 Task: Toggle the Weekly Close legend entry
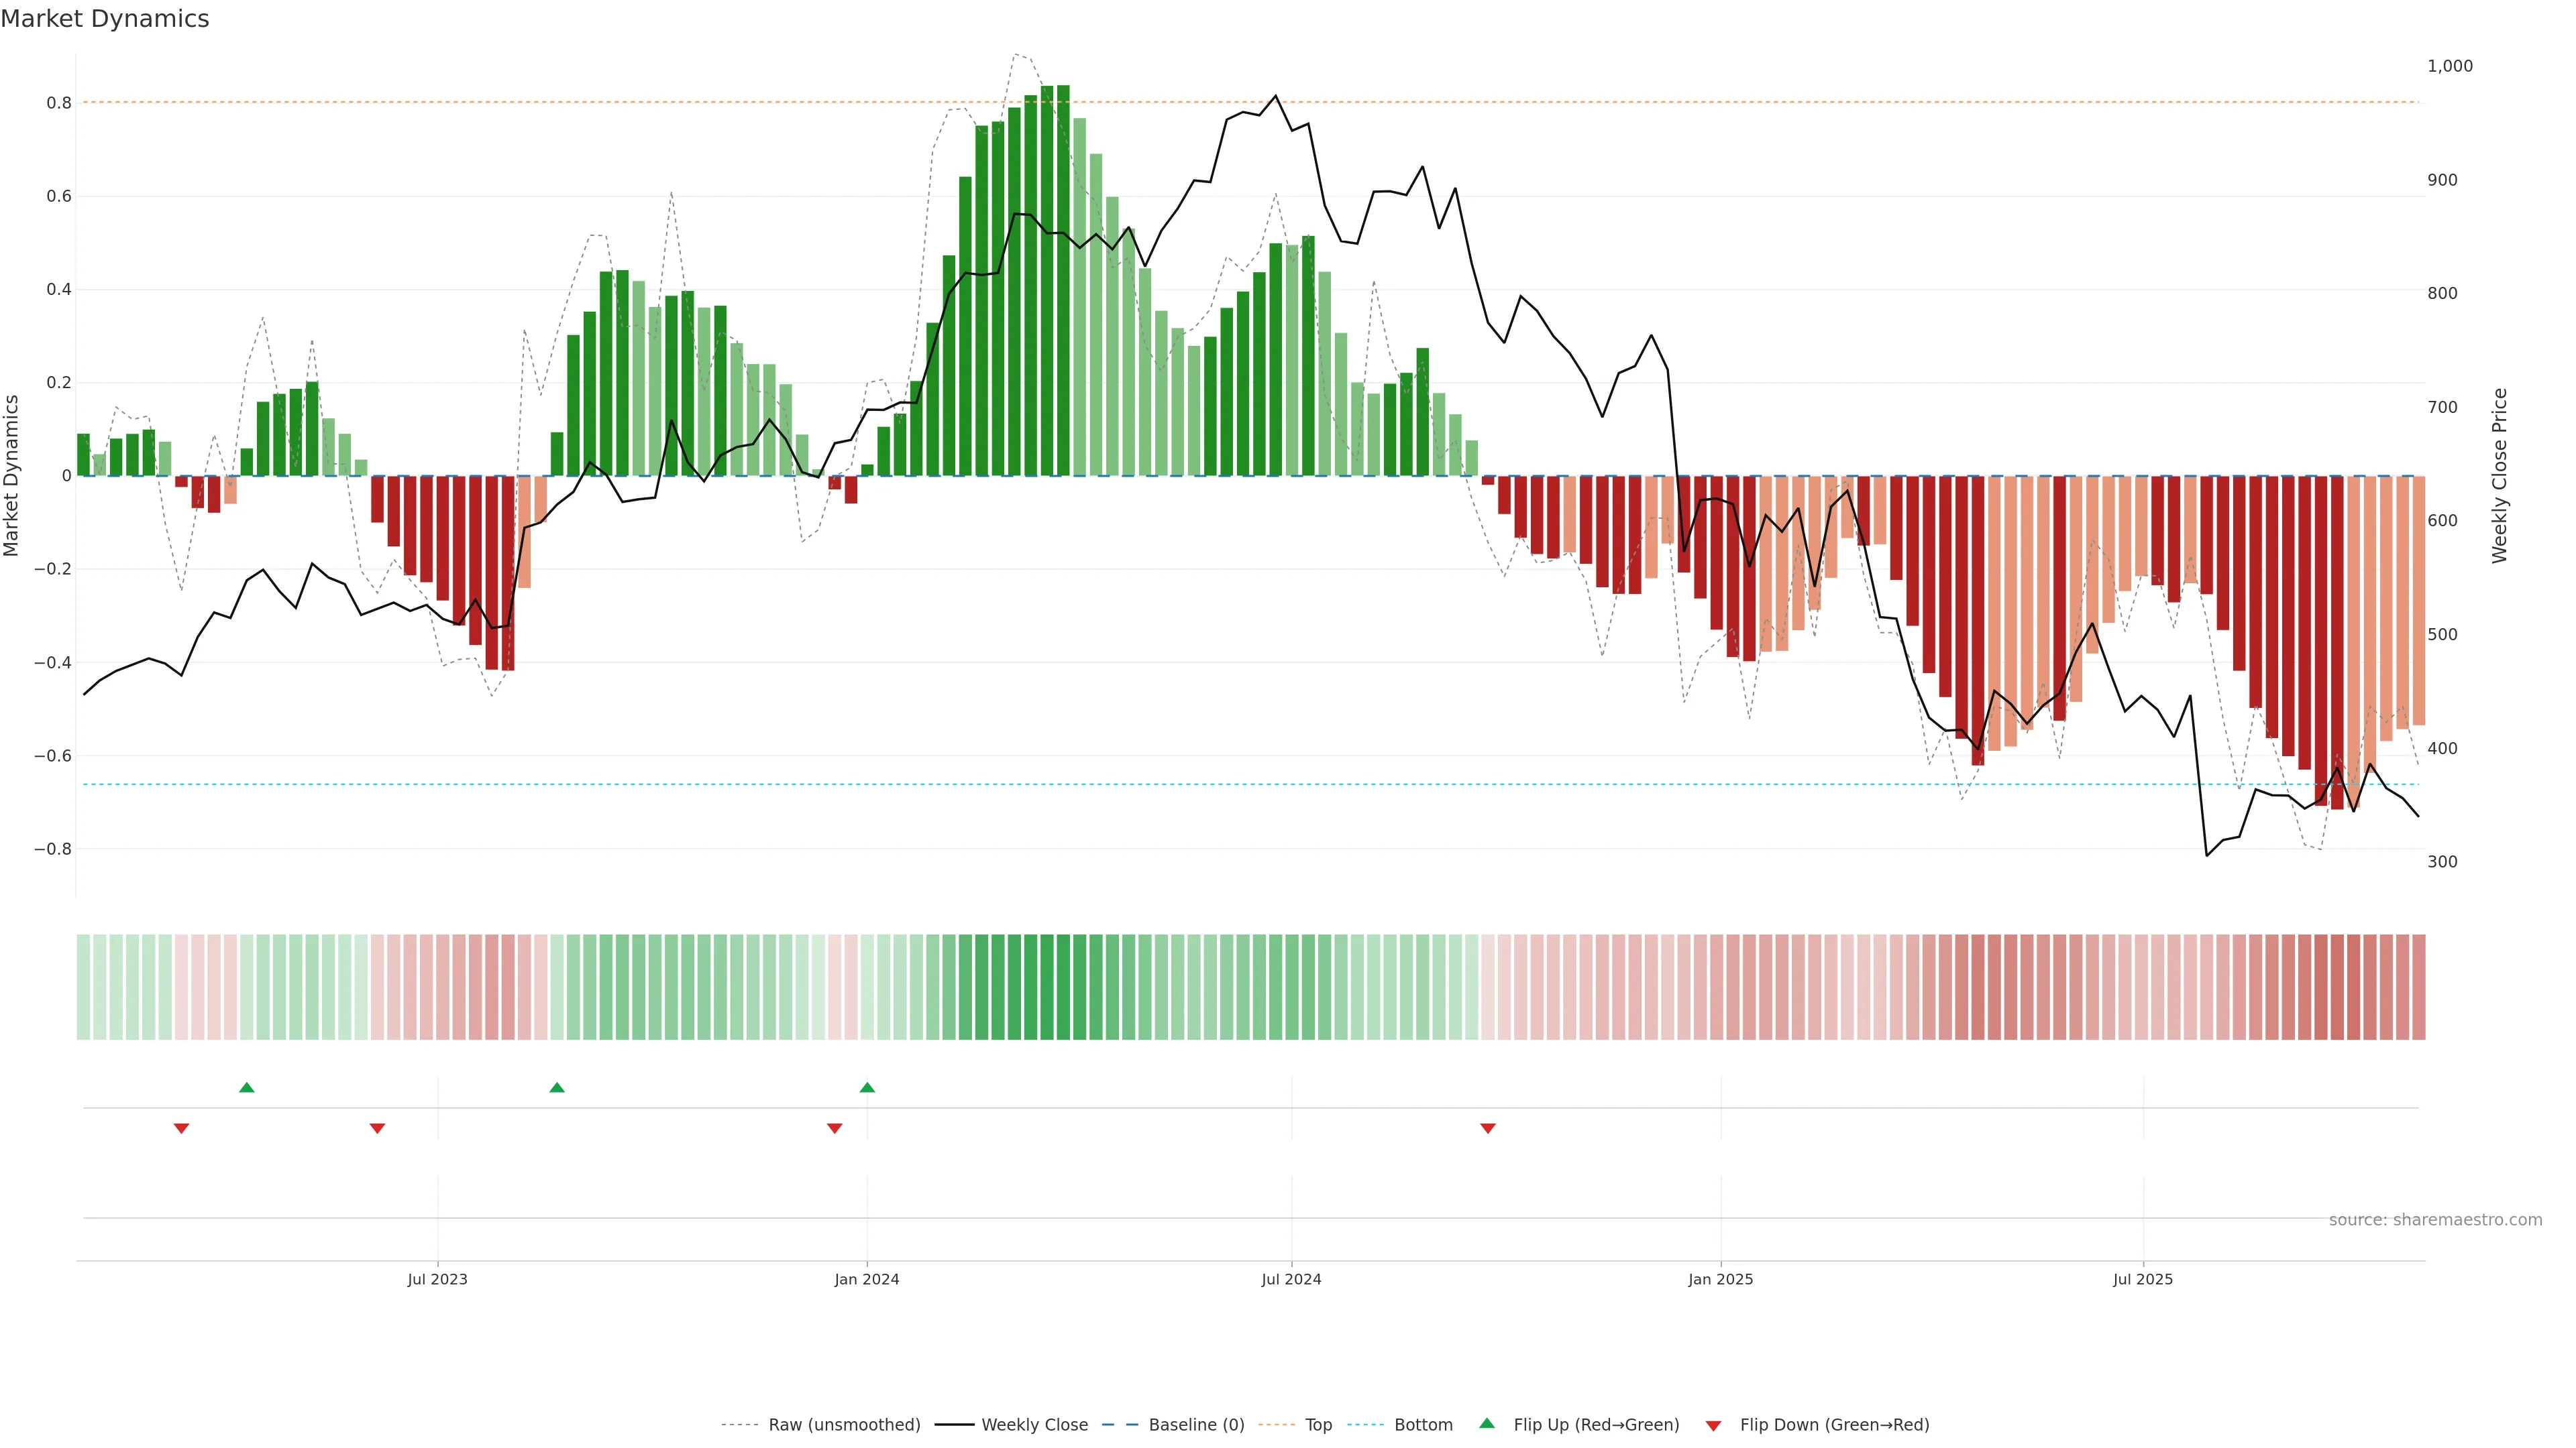pyautogui.click(x=1034, y=1425)
